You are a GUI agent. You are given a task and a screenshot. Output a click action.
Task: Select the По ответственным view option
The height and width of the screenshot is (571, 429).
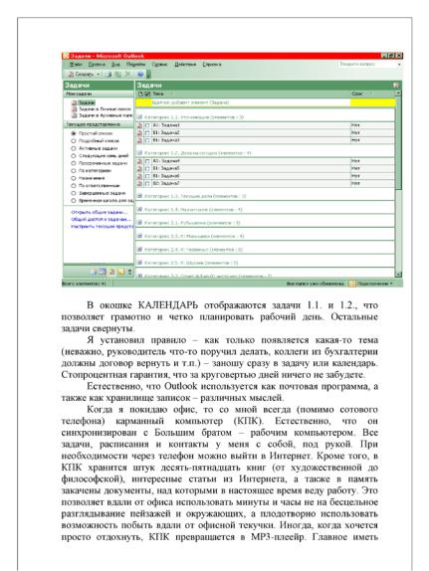point(96,186)
